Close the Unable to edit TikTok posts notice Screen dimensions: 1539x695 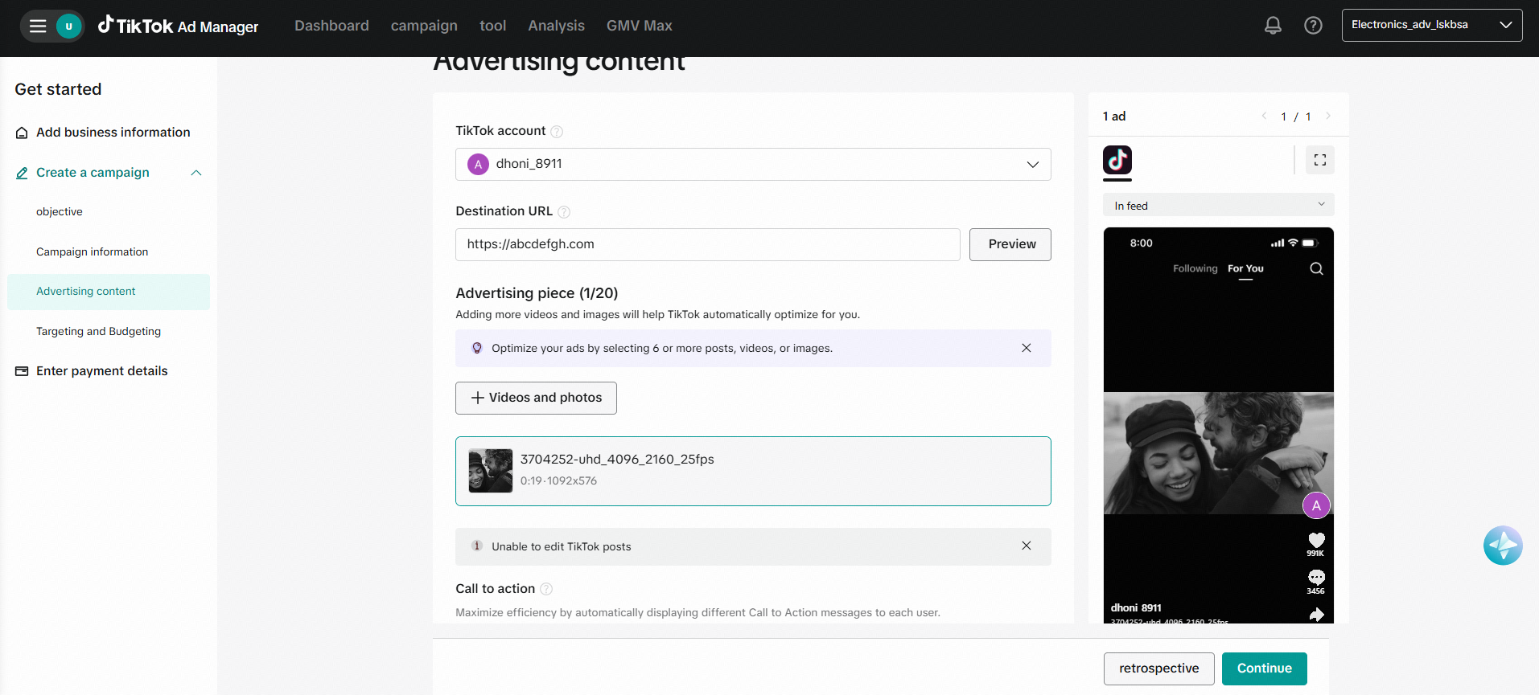(1026, 546)
